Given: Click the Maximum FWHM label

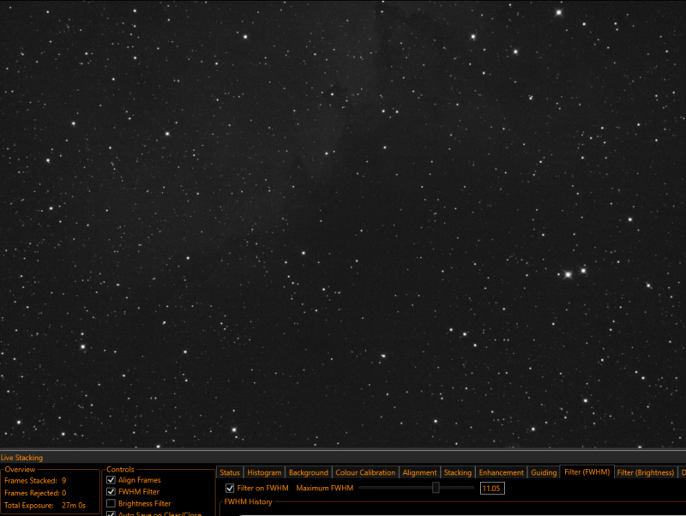Looking at the screenshot, I should (x=325, y=488).
